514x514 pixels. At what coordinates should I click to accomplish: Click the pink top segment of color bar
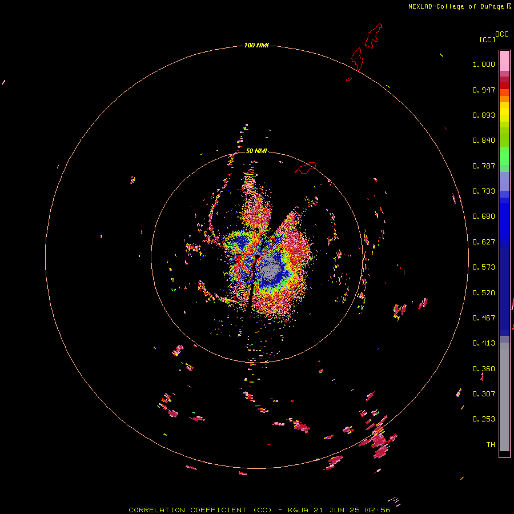click(x=504, y=61)
